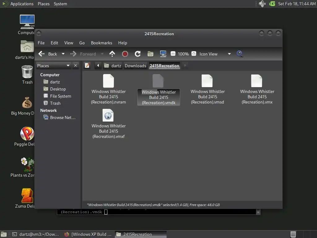Select the .nvram file icon

click(x=108, y=81)
